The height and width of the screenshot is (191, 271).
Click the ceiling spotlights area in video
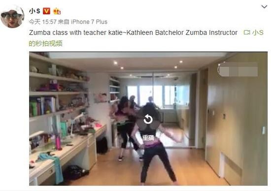coord(149,65)
